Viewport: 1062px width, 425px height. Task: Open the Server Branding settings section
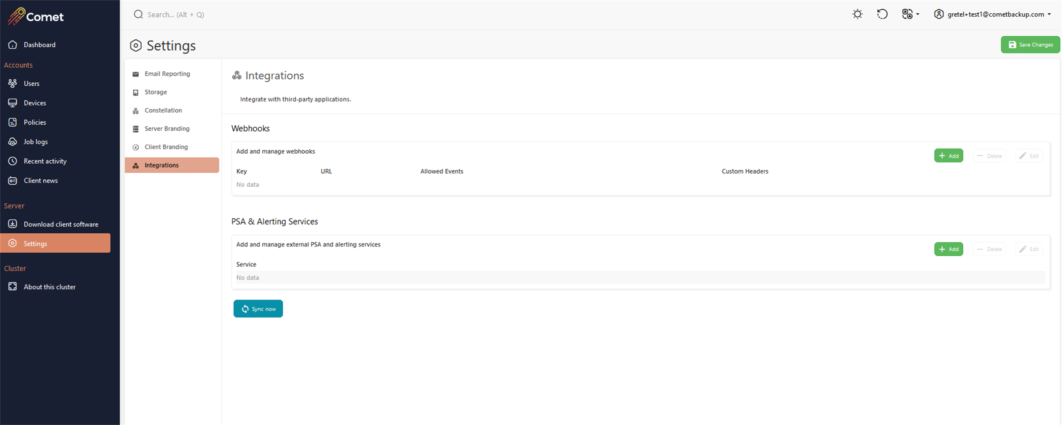(x=167, y=129)
